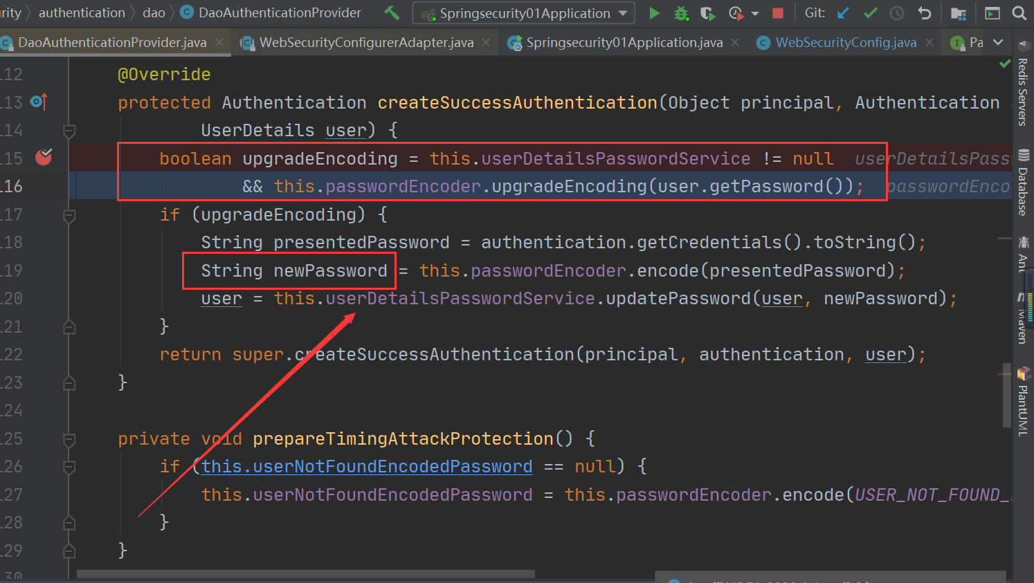1034x583 pixels.
Task: Open the Redis Servers tool window
Action: click(x=1023, y=84)
